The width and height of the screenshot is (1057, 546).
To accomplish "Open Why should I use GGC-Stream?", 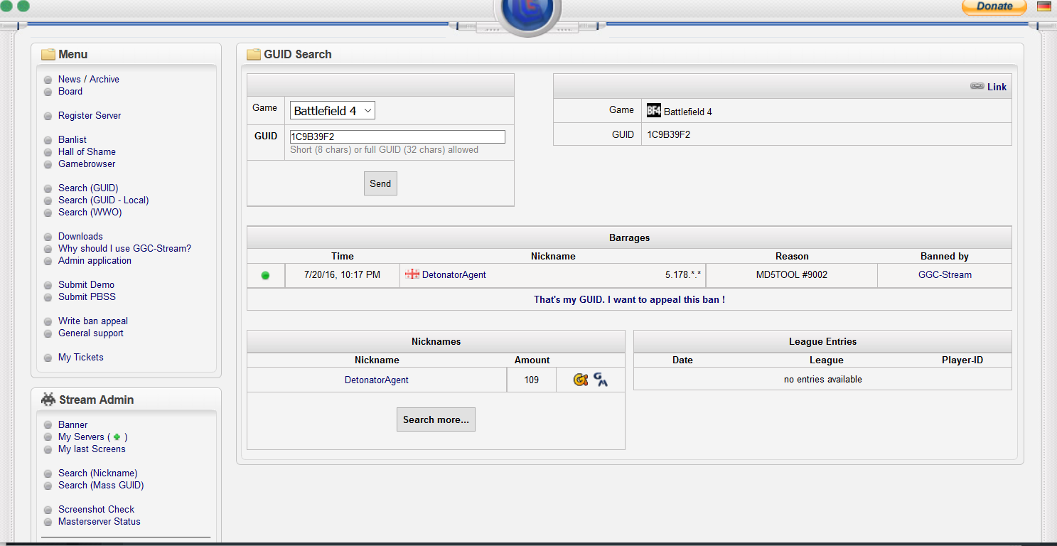I will click(x=124, y=248).
